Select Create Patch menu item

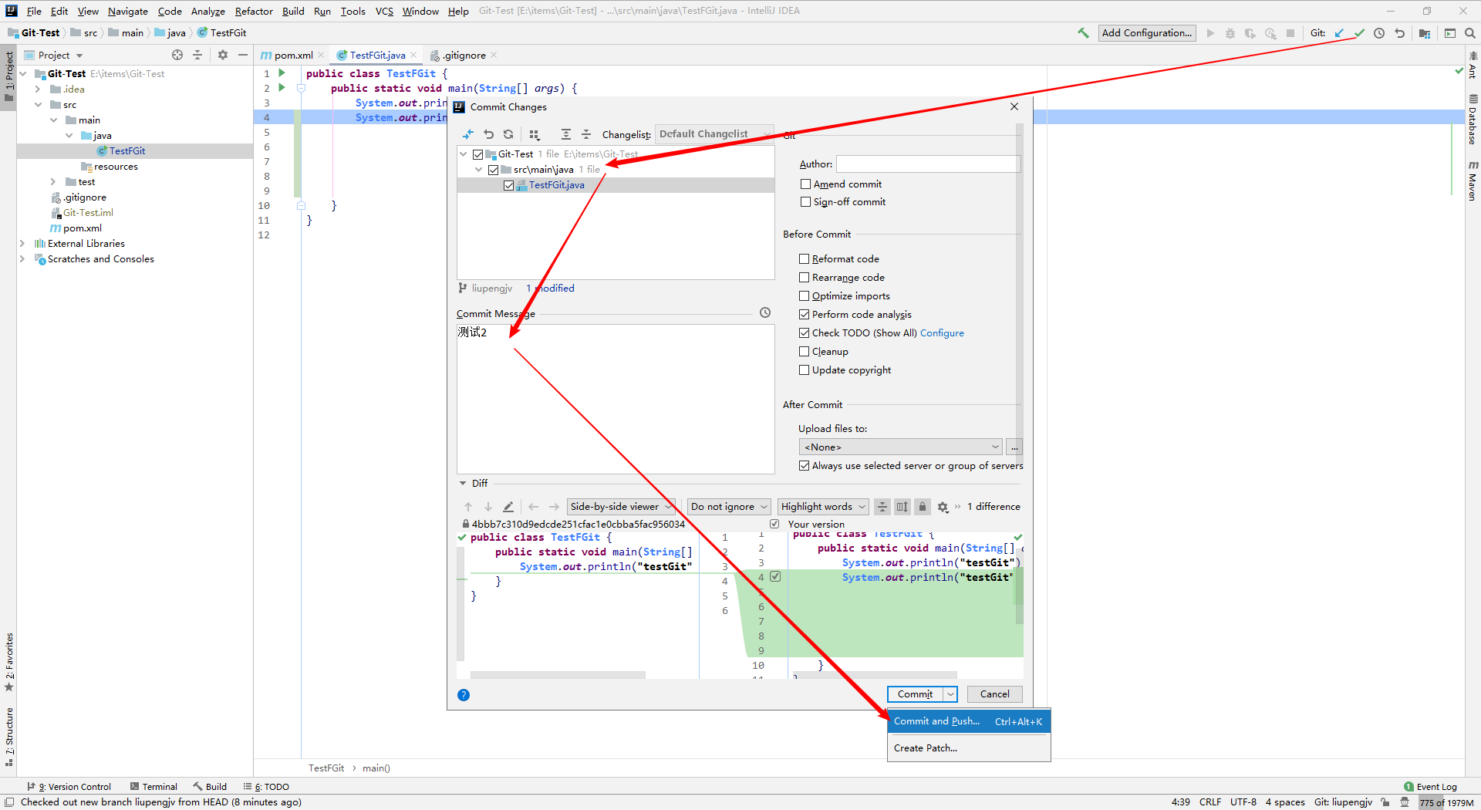click(x=969, y=748)
